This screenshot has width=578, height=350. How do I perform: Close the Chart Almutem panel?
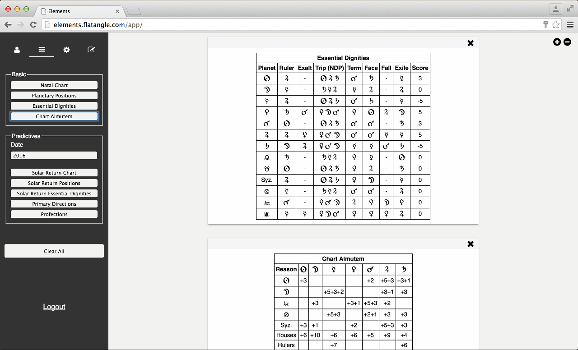[x=470, y=244]
